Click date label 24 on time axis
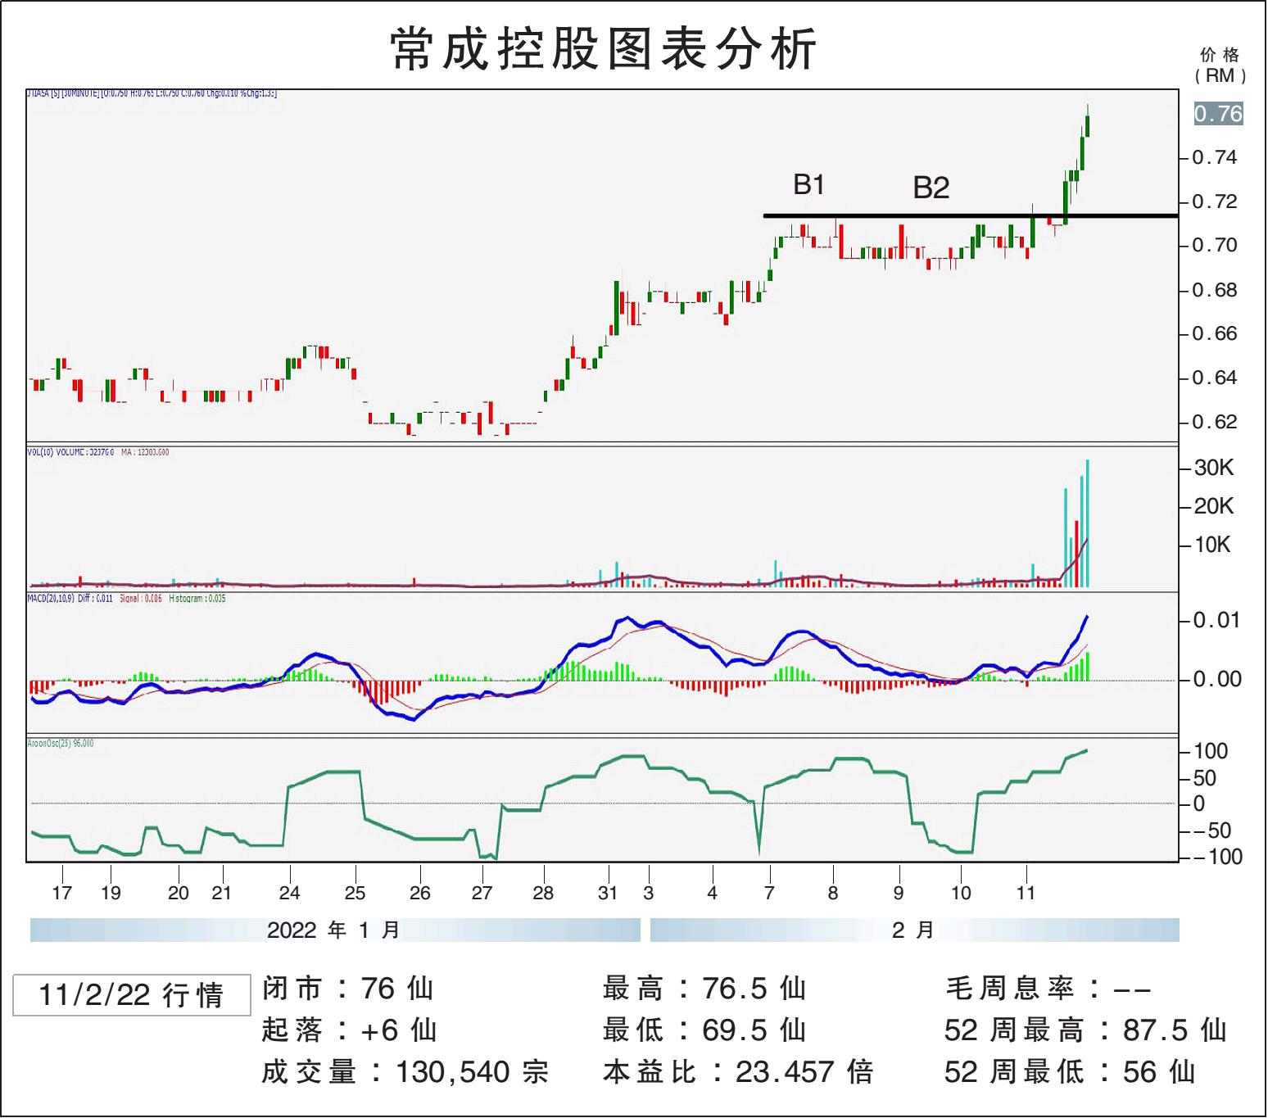 point(289,893)
